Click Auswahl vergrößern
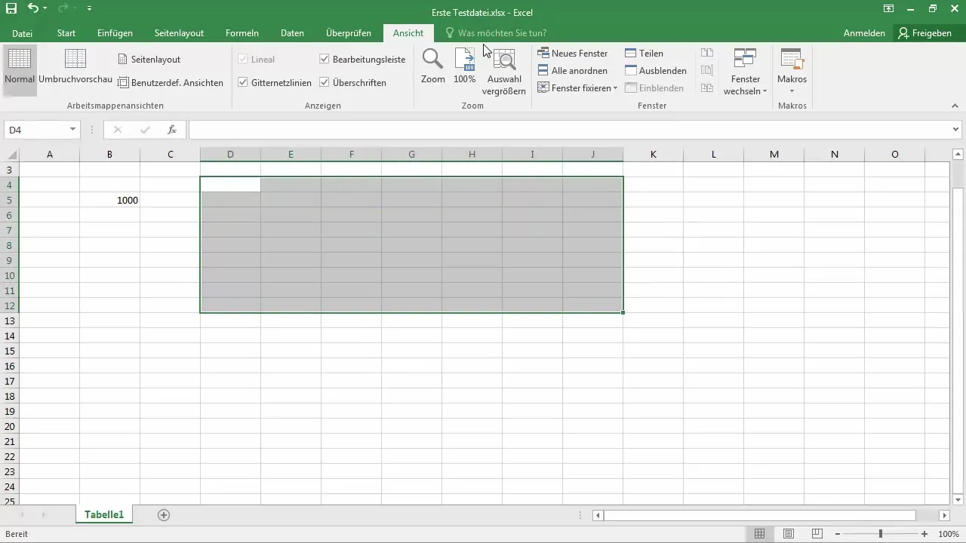The height and width of the screenshot is (543, 966). point(504,71)
